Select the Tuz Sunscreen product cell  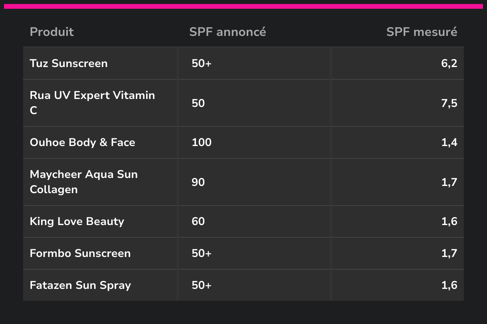(x=69, y=63)
